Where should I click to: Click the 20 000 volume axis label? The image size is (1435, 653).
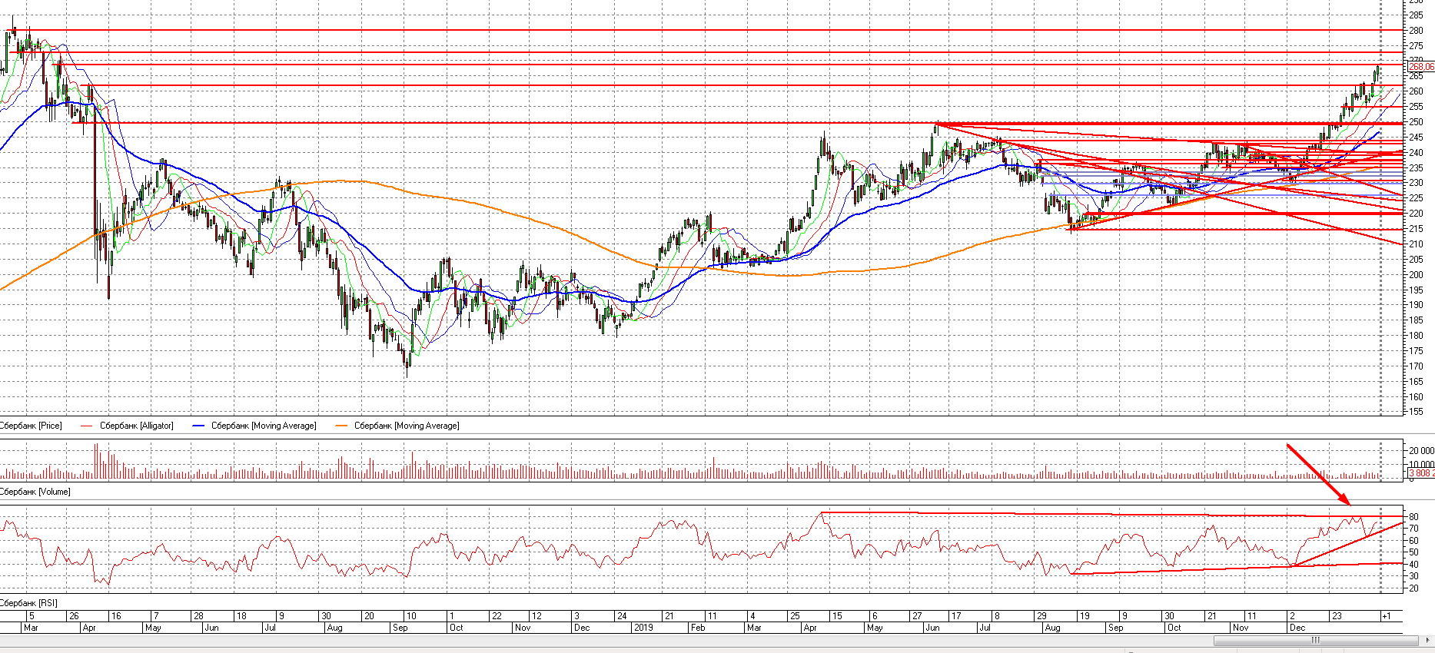pyautogui.click(x=1421, y=451)
